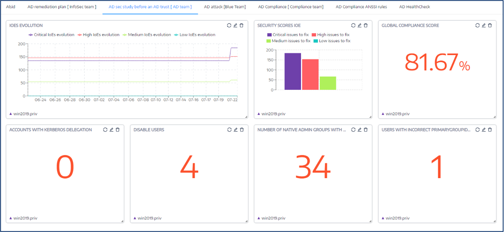Viewport: 504px width, 232px height.
Task: Hide Low IoEs evolution line via legend
Action: tap(195, 35)
